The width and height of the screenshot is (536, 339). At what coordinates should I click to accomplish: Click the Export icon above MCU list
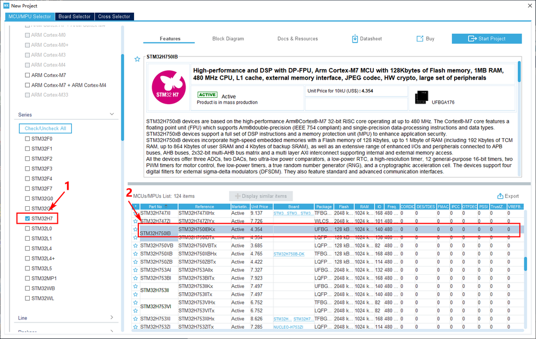[500, 196]
